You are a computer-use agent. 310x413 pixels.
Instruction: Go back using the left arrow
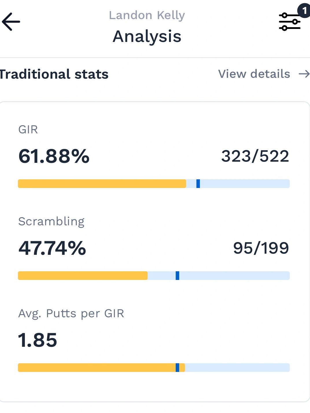coord(11,22)
